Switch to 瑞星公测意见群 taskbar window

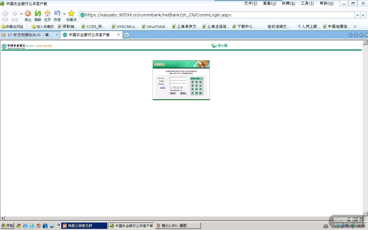tap(84, 226)
